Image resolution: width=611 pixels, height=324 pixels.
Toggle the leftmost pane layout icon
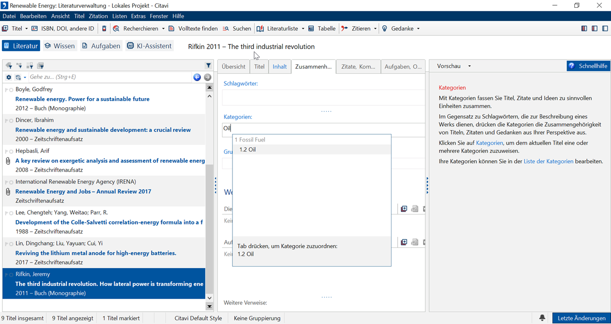(584, 29)
